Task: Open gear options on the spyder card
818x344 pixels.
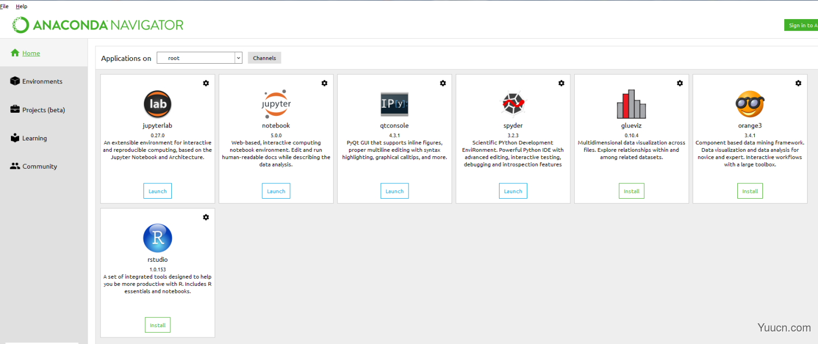Action: [561, 83]
